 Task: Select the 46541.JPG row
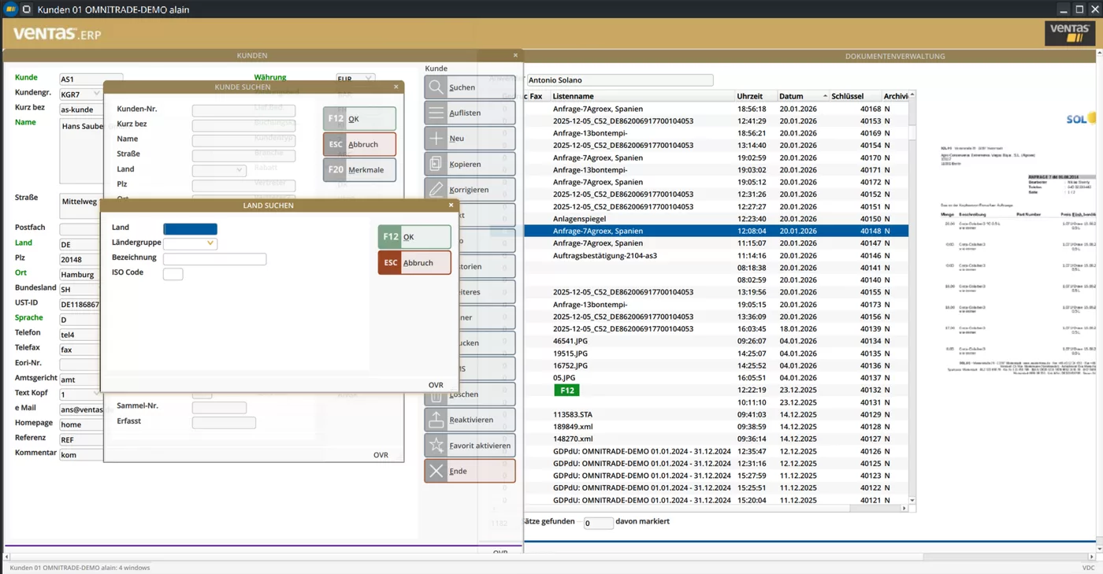tap(715, 341)
